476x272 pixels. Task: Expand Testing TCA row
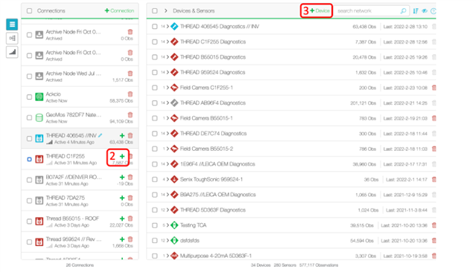pos(168,225)
